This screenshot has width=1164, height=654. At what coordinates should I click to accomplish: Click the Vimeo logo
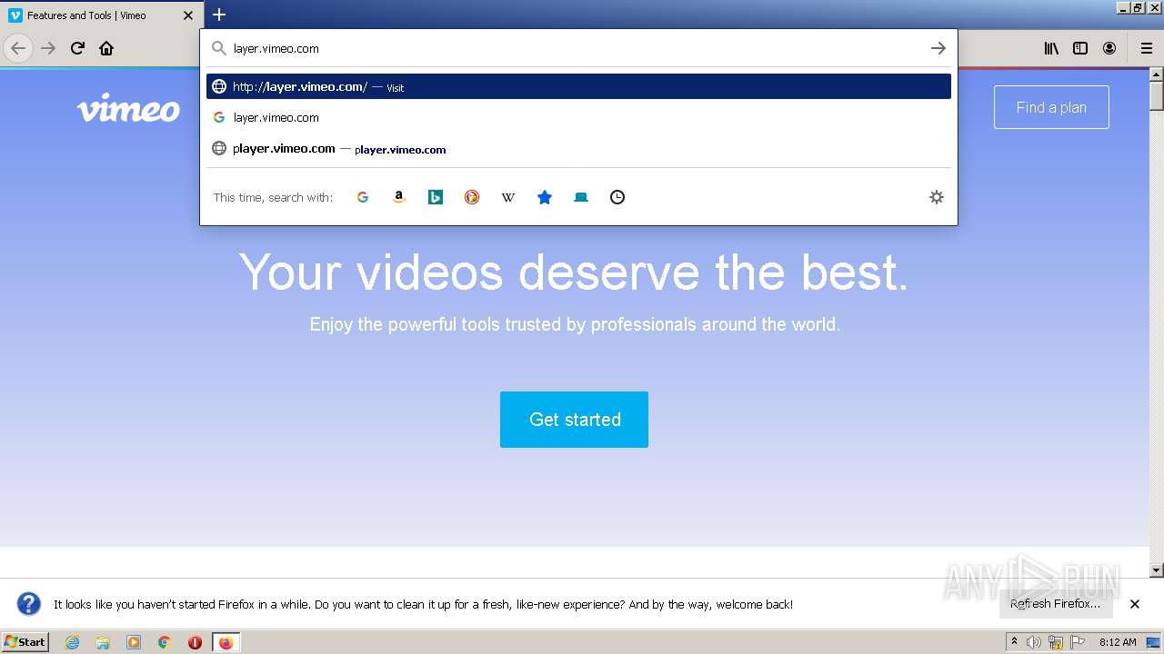point(128,108)
